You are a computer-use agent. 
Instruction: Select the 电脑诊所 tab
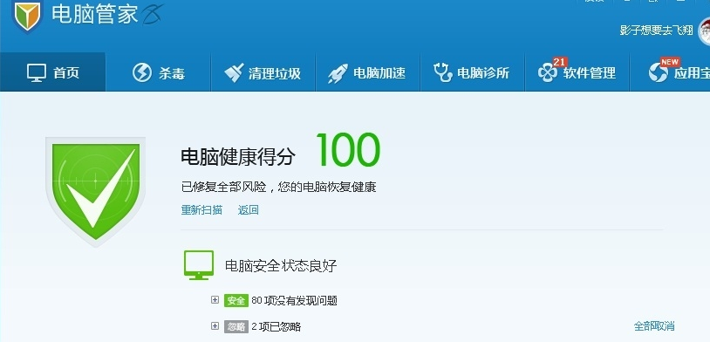[x=472, y=72]
